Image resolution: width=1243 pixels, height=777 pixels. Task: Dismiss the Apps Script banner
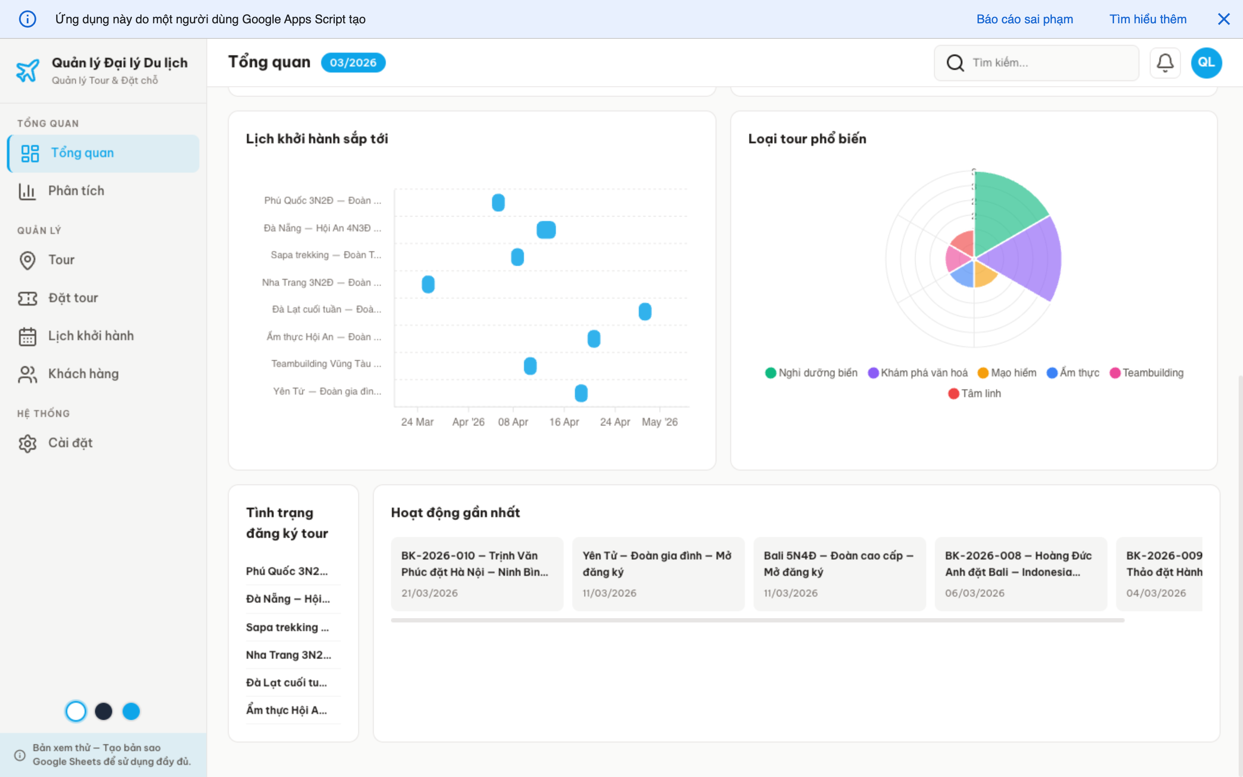pyautogui.click(x=1224, y=19)
